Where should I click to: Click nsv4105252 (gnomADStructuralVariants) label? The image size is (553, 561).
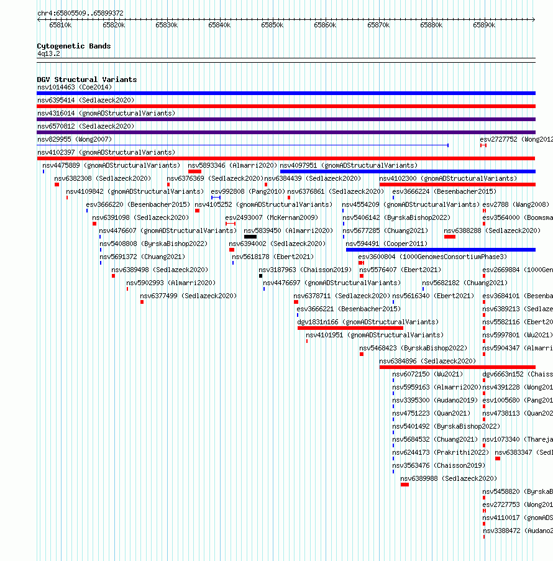[263, 204]
